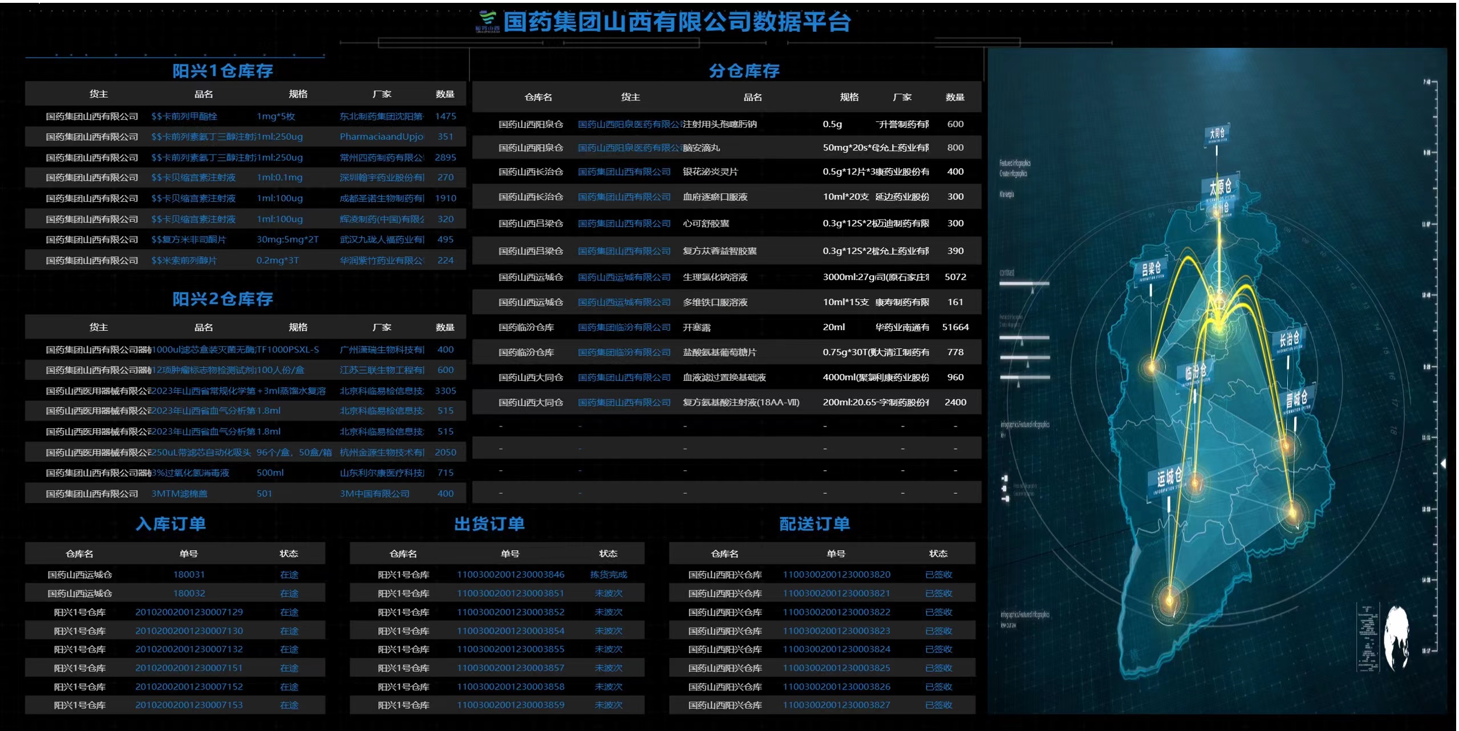Viewport: 1459px width, 731px height.
Task: Click product 血府逐瘀口服液
Action: pos(715,197)
